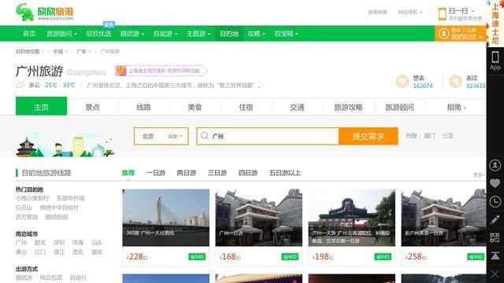
Task: Open departure city 北京 dropdown
Action: click(161, 136)
